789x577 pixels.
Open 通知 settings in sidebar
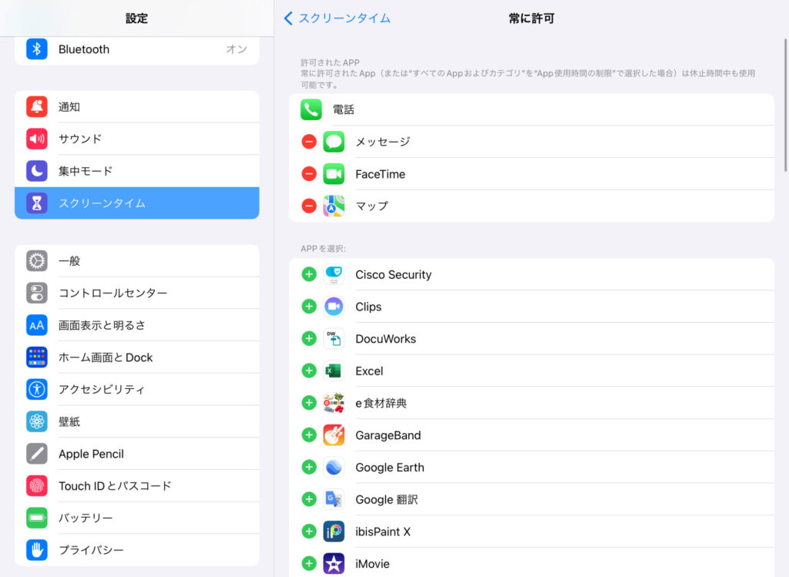coord(136,107)
